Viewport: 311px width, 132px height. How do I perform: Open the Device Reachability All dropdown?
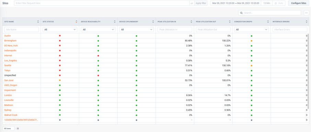tap(98, 29)
